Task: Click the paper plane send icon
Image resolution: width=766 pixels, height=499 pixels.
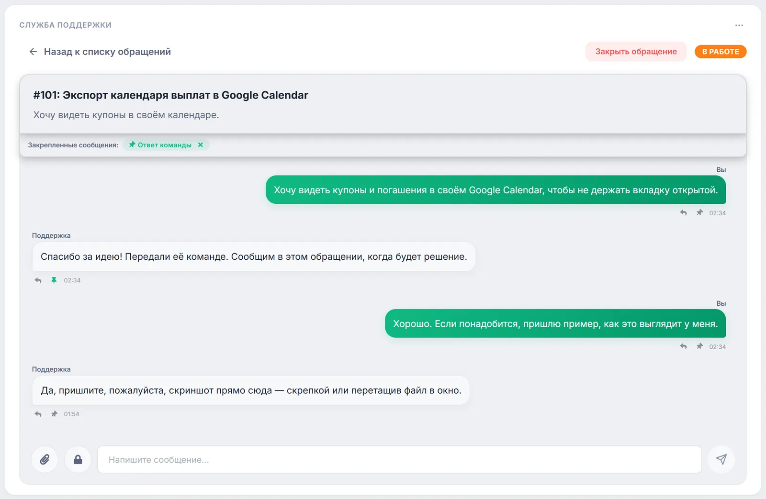Action: (721, 459)
